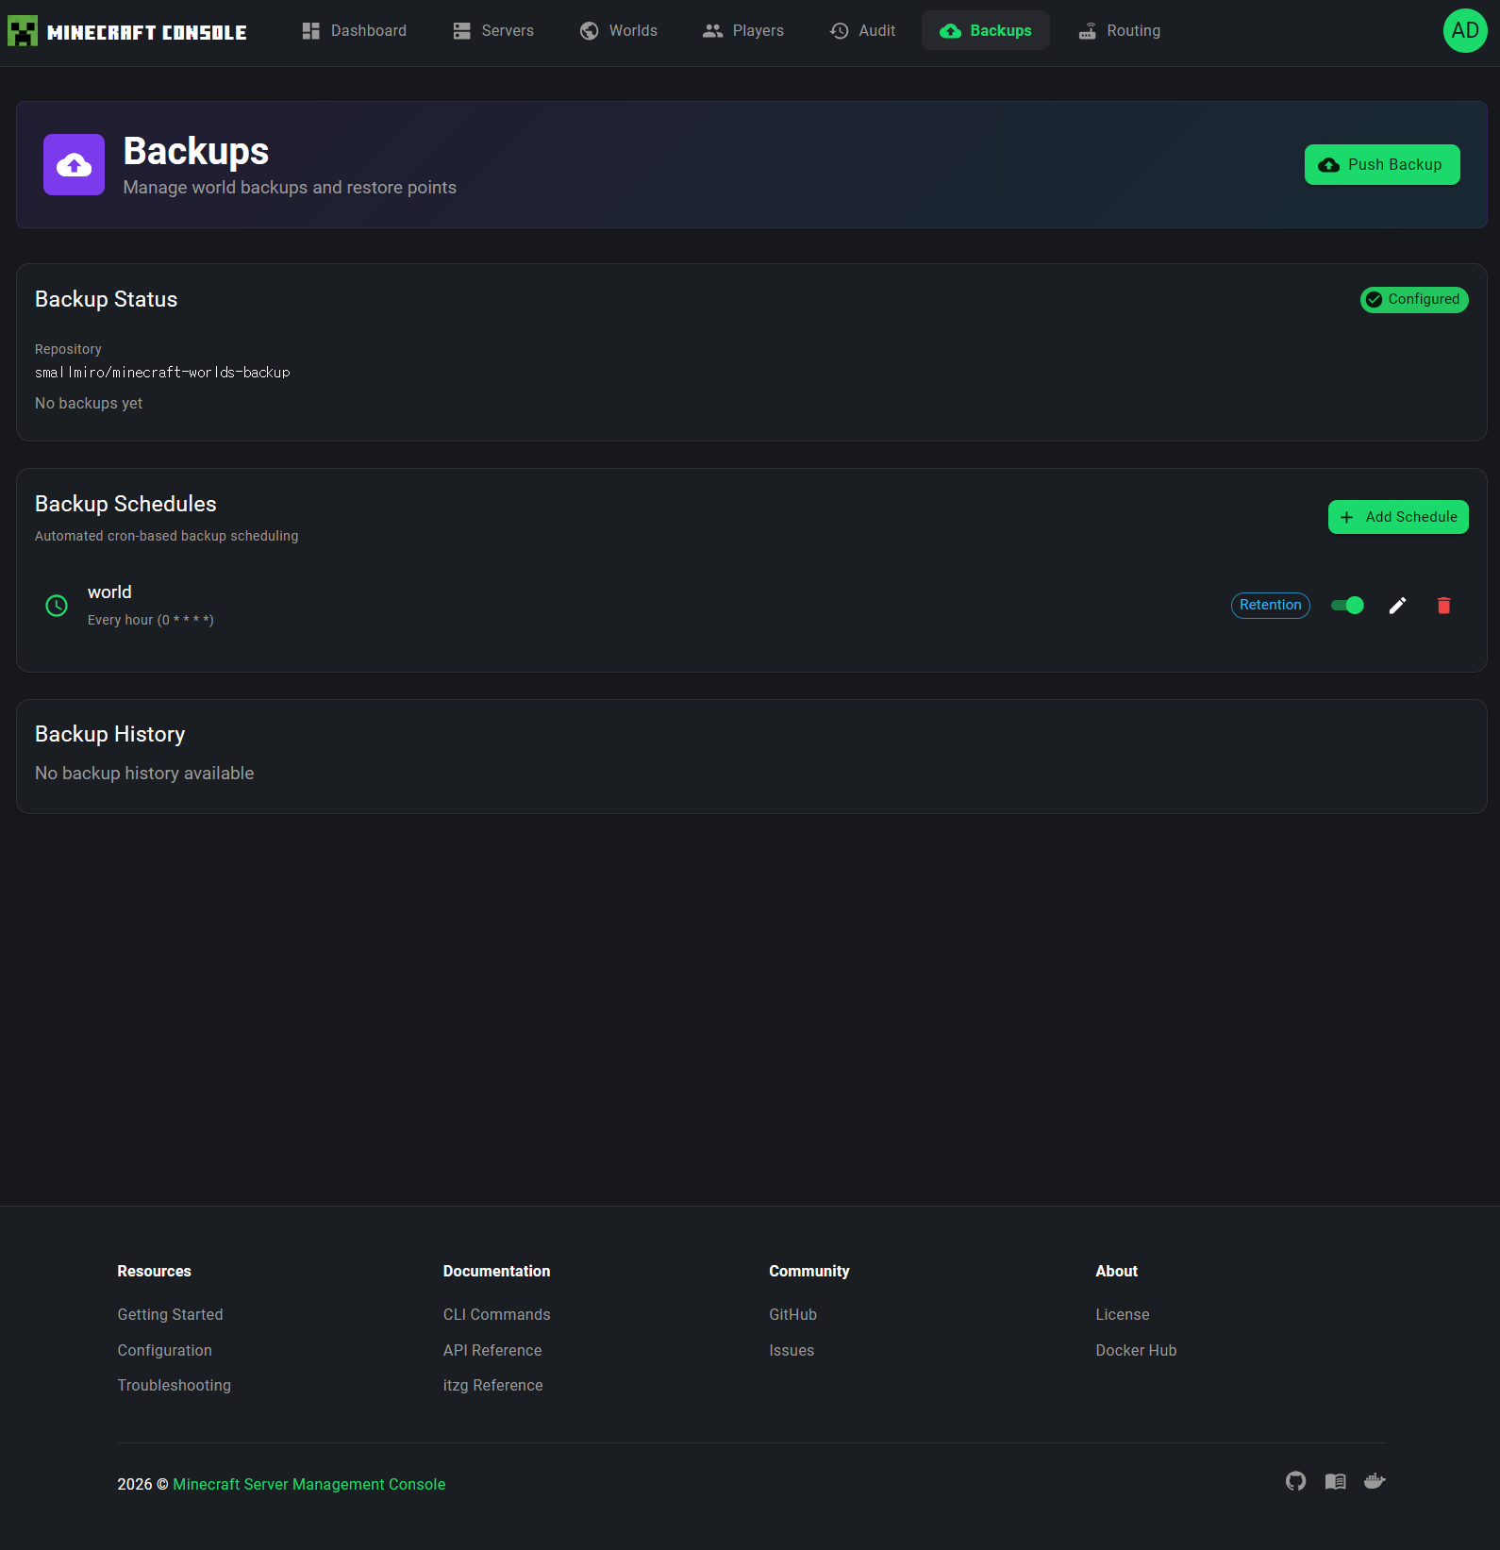The height and width of the screenshot is (1550, 1500).
Task: Delete the world schedule with trash icon
Action: coord(1443,606)
